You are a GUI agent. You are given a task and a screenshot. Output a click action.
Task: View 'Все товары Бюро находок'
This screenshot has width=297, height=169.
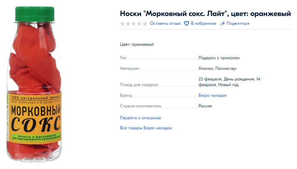click(x=146, y=128)
